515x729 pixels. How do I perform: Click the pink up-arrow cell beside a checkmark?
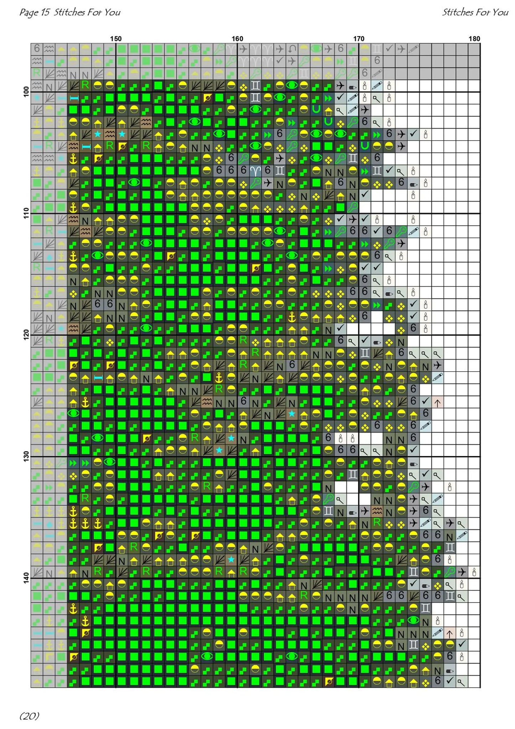(437, 402)
